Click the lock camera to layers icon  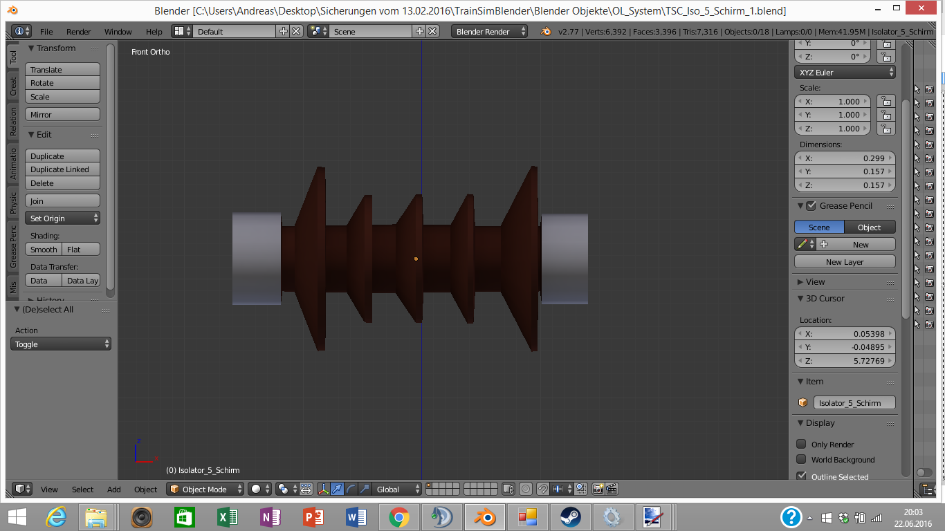pyautogui.click(x=508, y=489)
